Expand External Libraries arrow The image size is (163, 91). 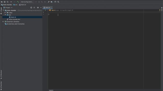[3, 22]
